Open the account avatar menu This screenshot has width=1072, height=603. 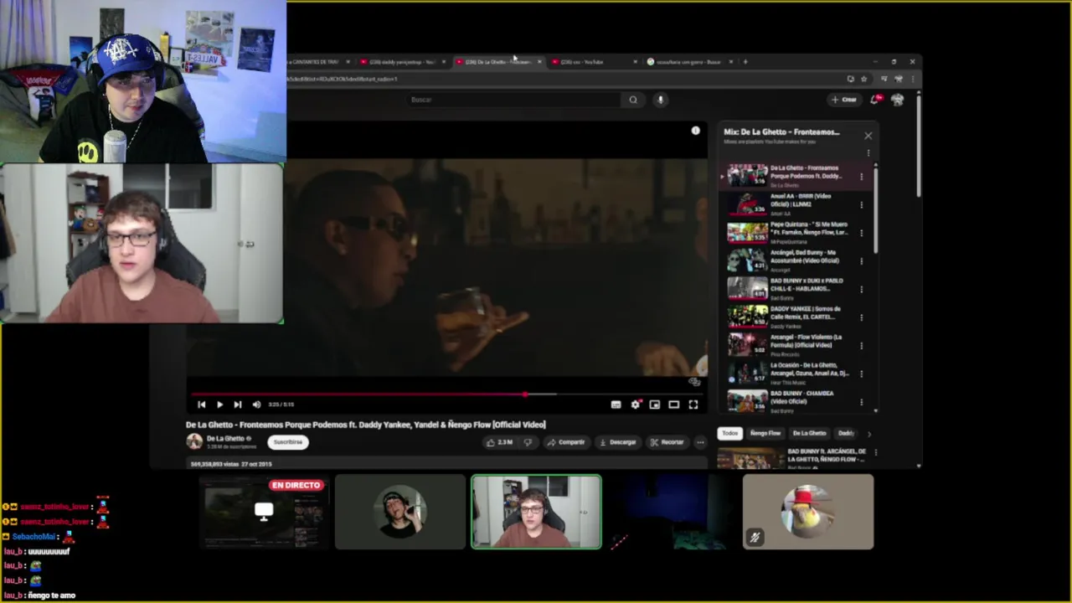point(898,100)
